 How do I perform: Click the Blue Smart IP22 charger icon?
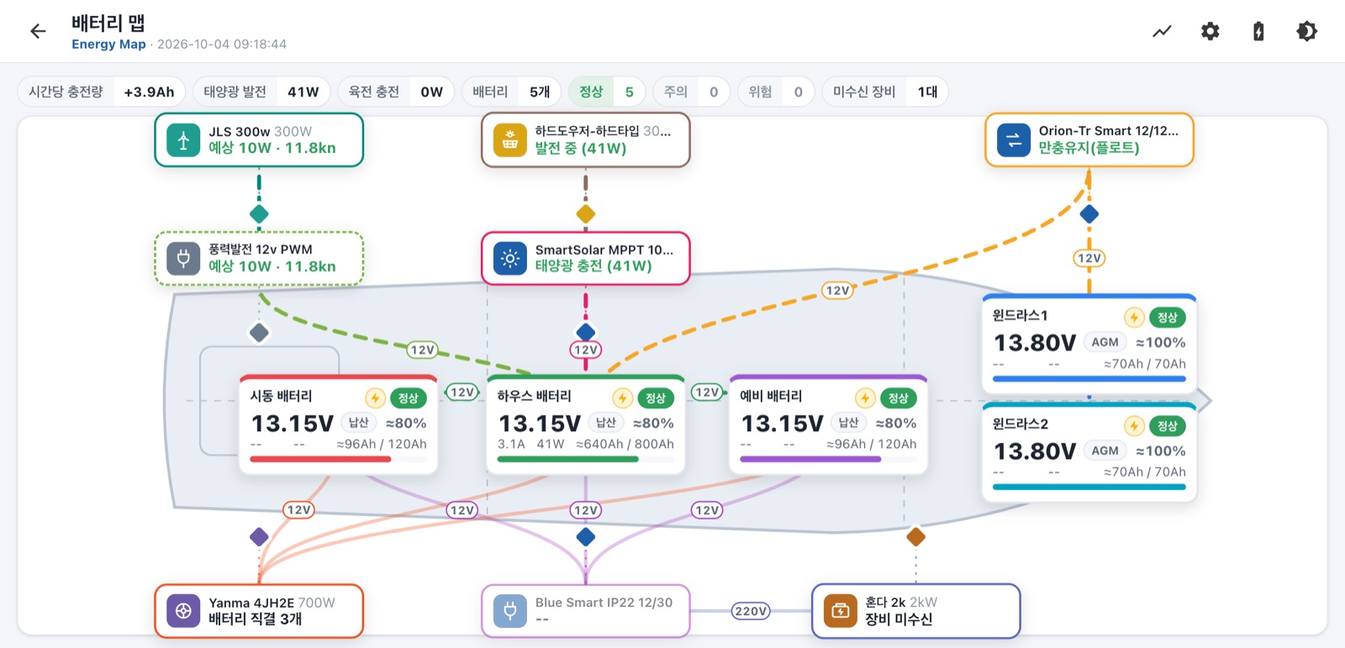click(510, 611)
